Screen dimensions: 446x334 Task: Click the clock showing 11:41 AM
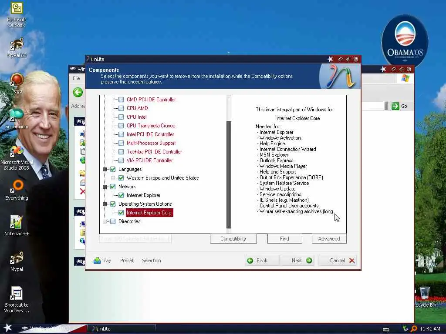[x=430, y=329]
